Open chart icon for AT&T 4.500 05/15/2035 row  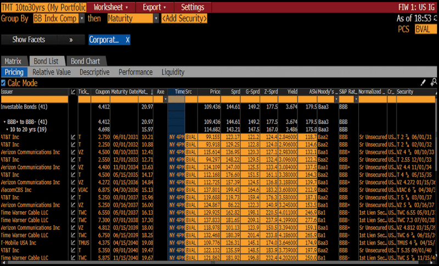[x=73, y=175]
